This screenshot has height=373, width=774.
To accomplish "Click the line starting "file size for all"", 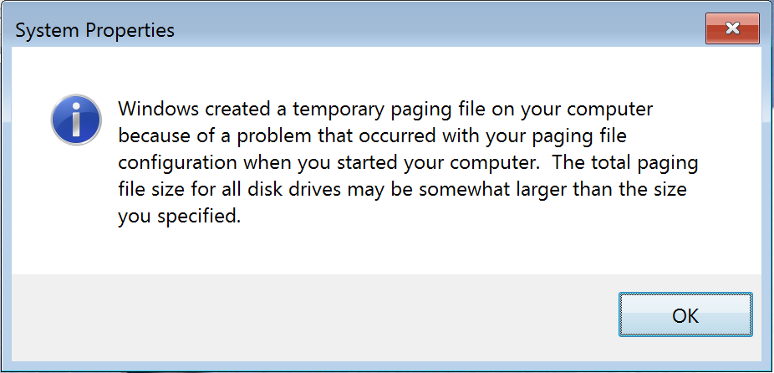I will pos(402,190).
